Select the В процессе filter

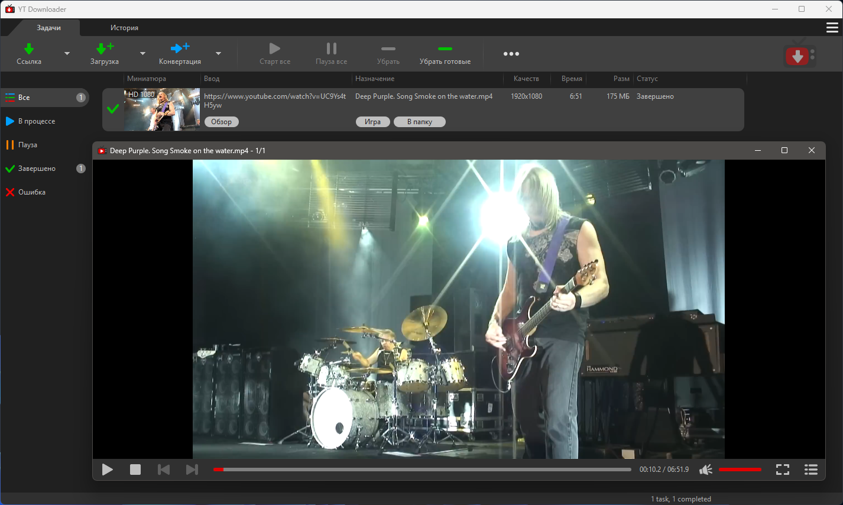click(x=44, y=121)
